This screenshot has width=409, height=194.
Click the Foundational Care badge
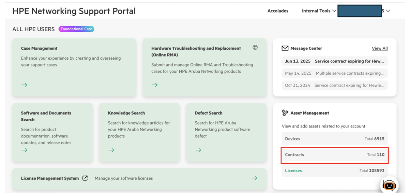[x=76, y=29]
